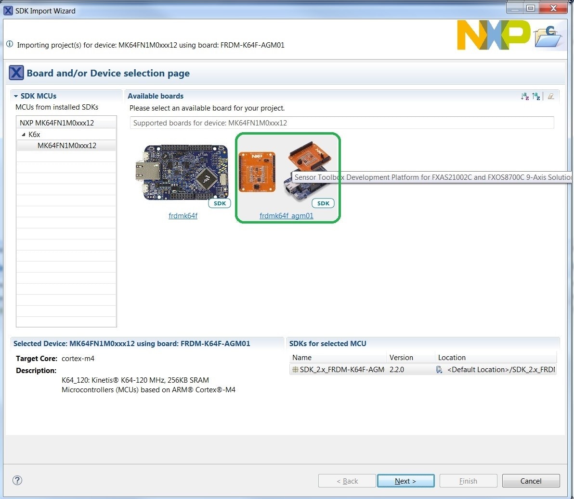This screenshot has width=574, height=499.
Task: Collapse the K6x tree node
Action: (x=24, y=135)
